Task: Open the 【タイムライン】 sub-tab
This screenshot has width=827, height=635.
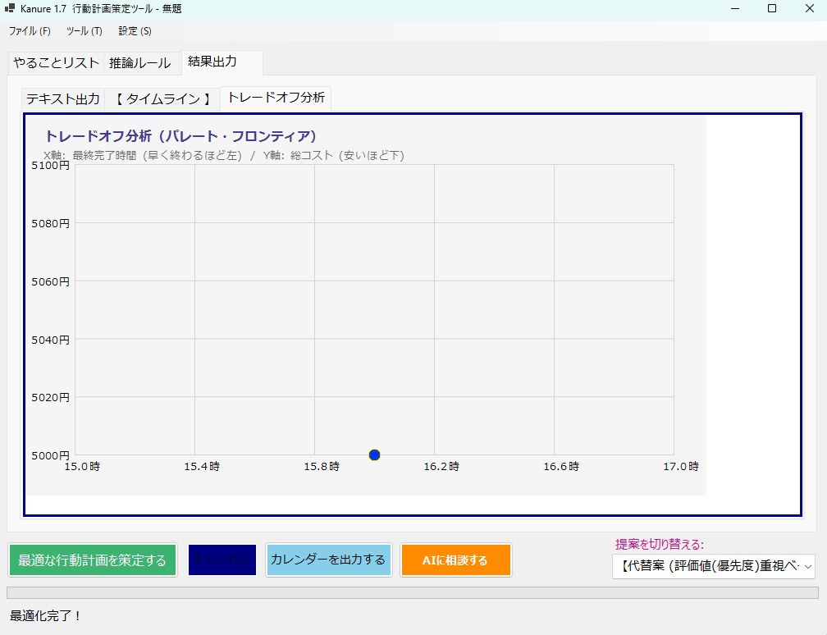Action: click(162, 99)
